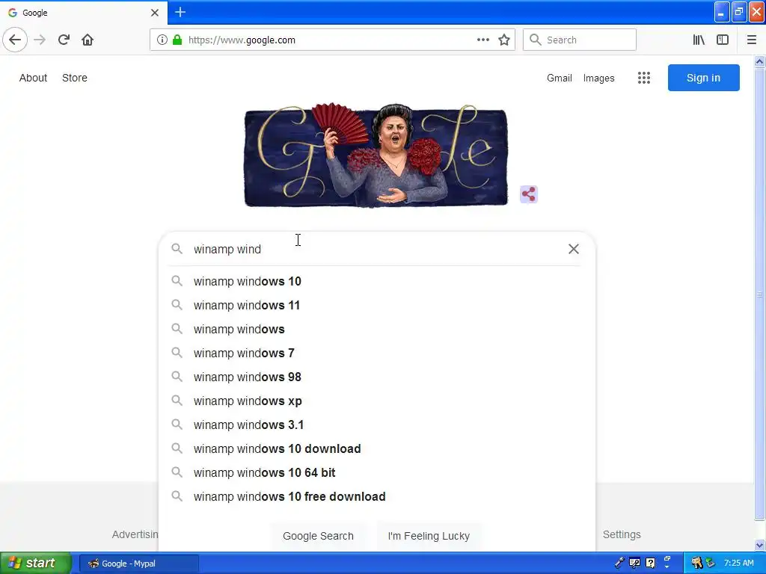
Task: Open a new tab with plus button
Action: coord(180,12)
